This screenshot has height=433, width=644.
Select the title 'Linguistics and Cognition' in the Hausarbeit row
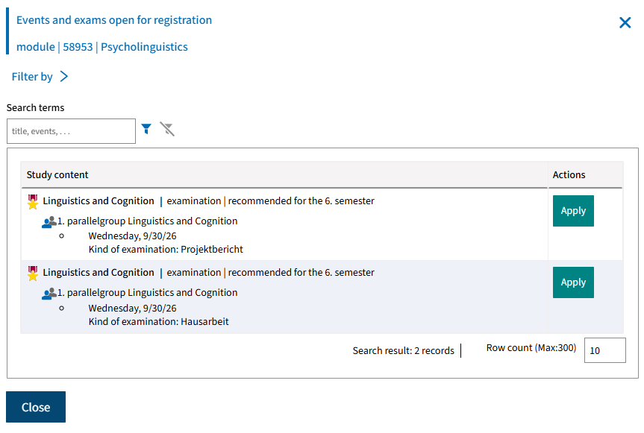tap(99, 273)
